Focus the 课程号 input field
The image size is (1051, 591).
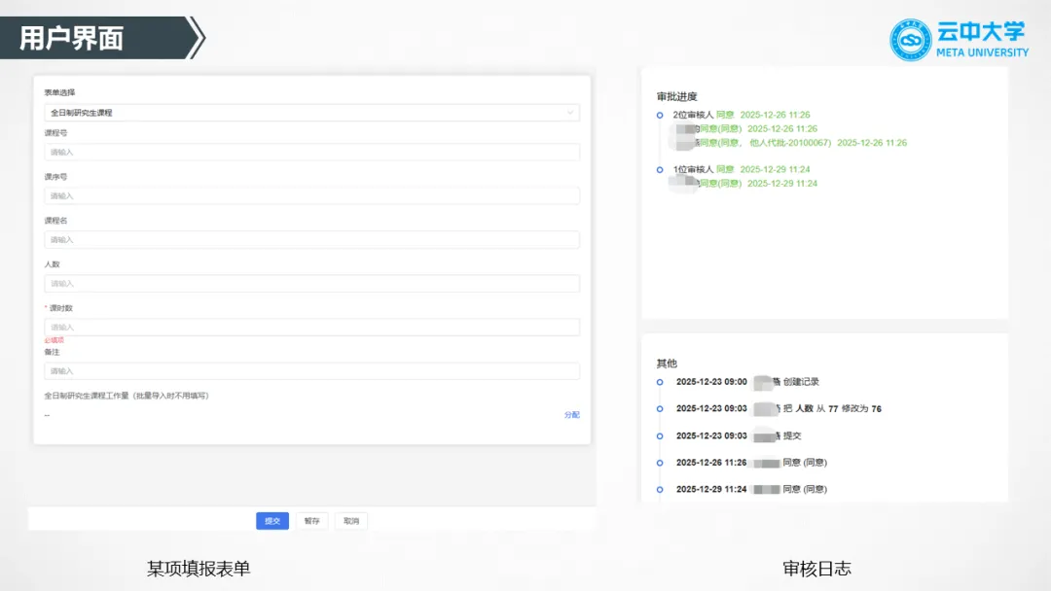click(311, 152)
